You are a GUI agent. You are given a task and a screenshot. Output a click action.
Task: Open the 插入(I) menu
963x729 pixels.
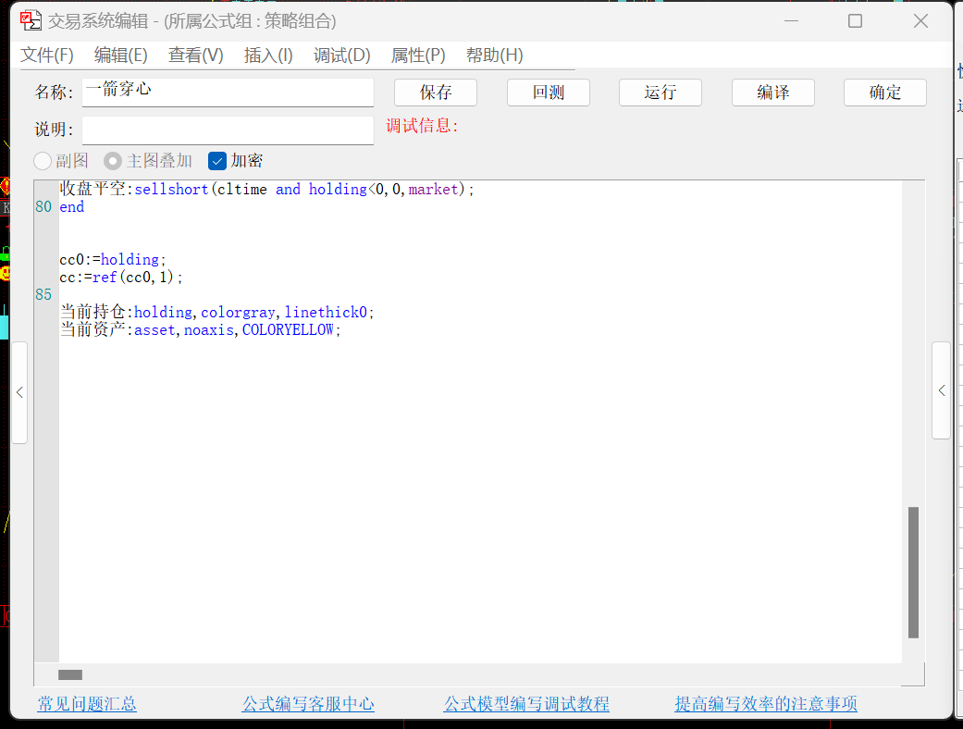pyautogui.click(x=268, y=56)
